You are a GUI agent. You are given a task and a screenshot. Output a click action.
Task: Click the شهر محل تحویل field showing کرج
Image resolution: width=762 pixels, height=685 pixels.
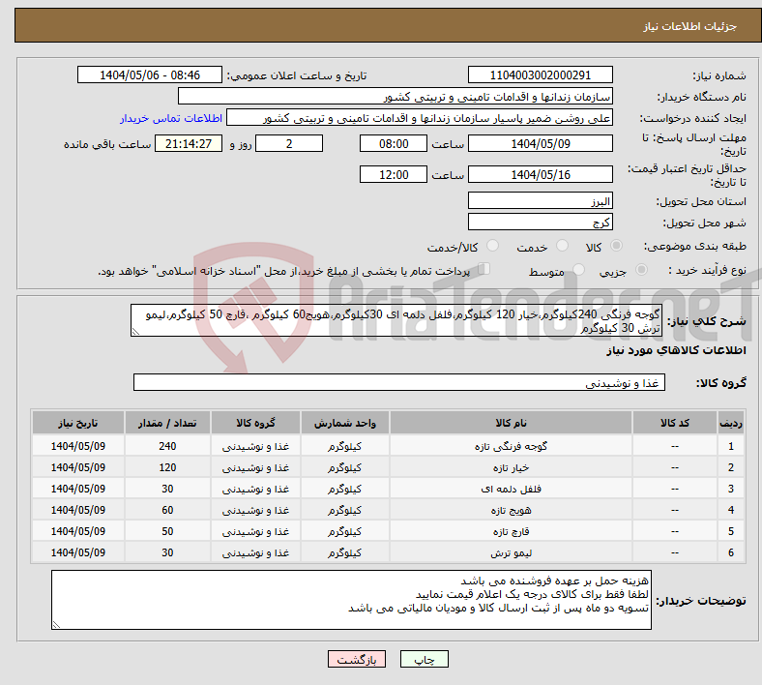[x=540, y=222]
